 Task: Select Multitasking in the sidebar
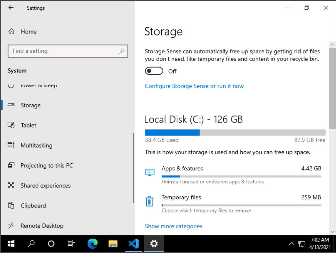[x=36, y=146]
